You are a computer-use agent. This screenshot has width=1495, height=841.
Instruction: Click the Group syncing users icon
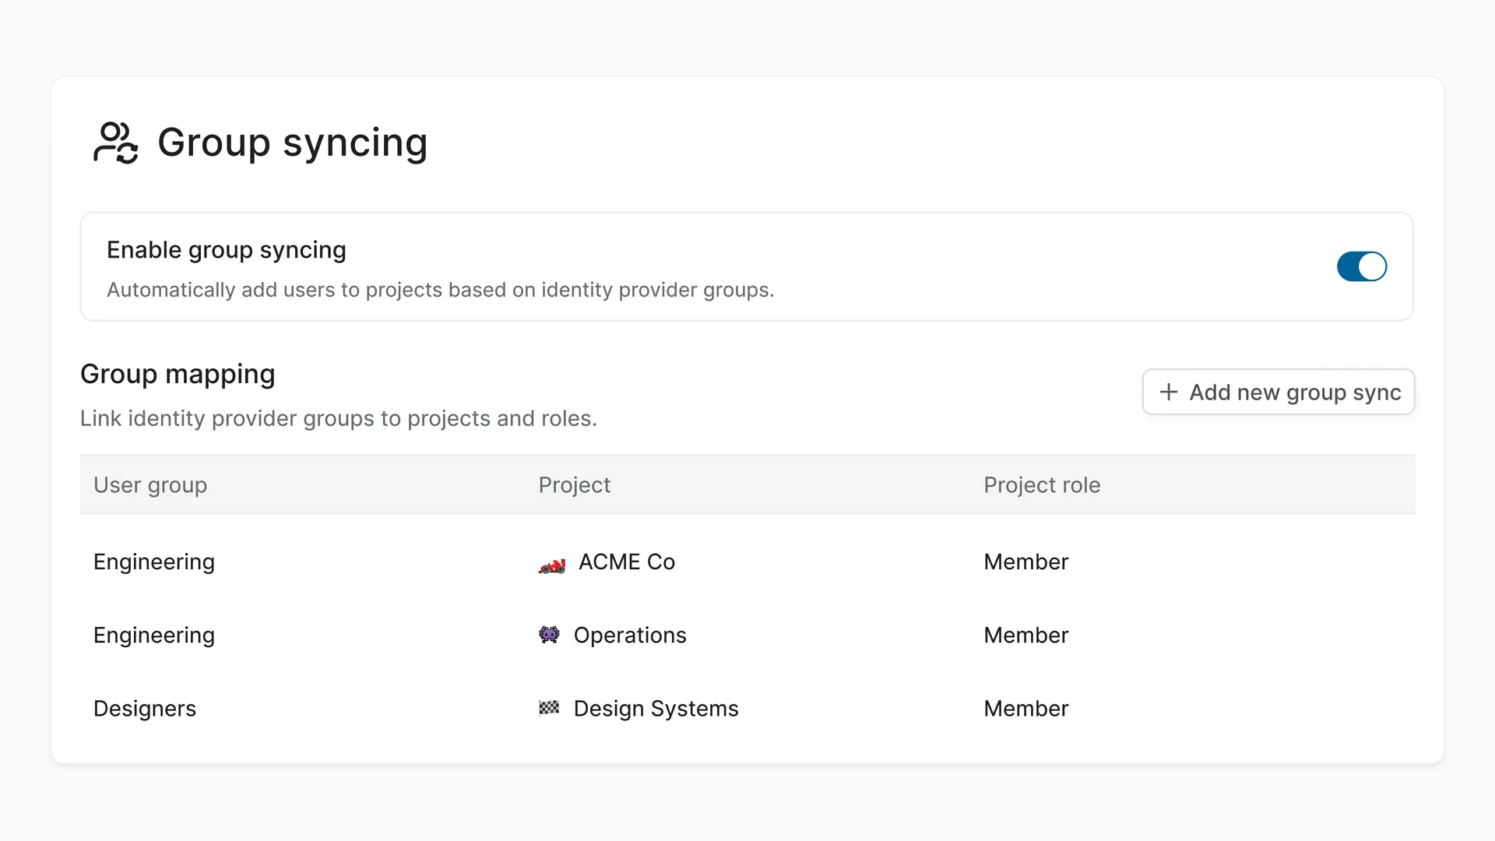(x=116, y=143)
